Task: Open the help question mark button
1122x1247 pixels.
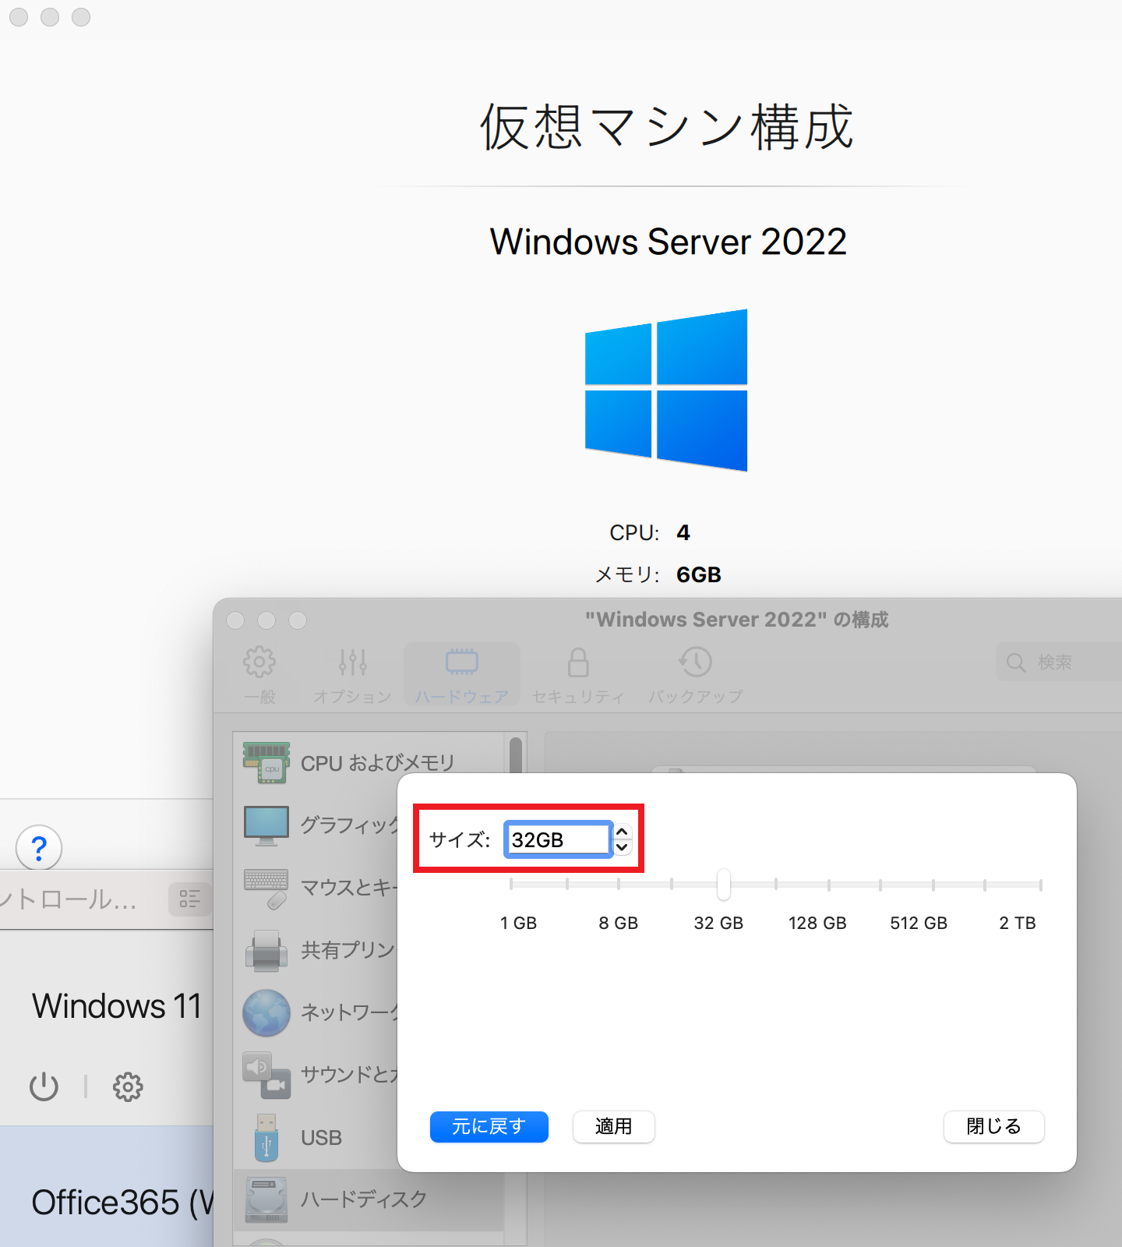Action: click(39, 847)
